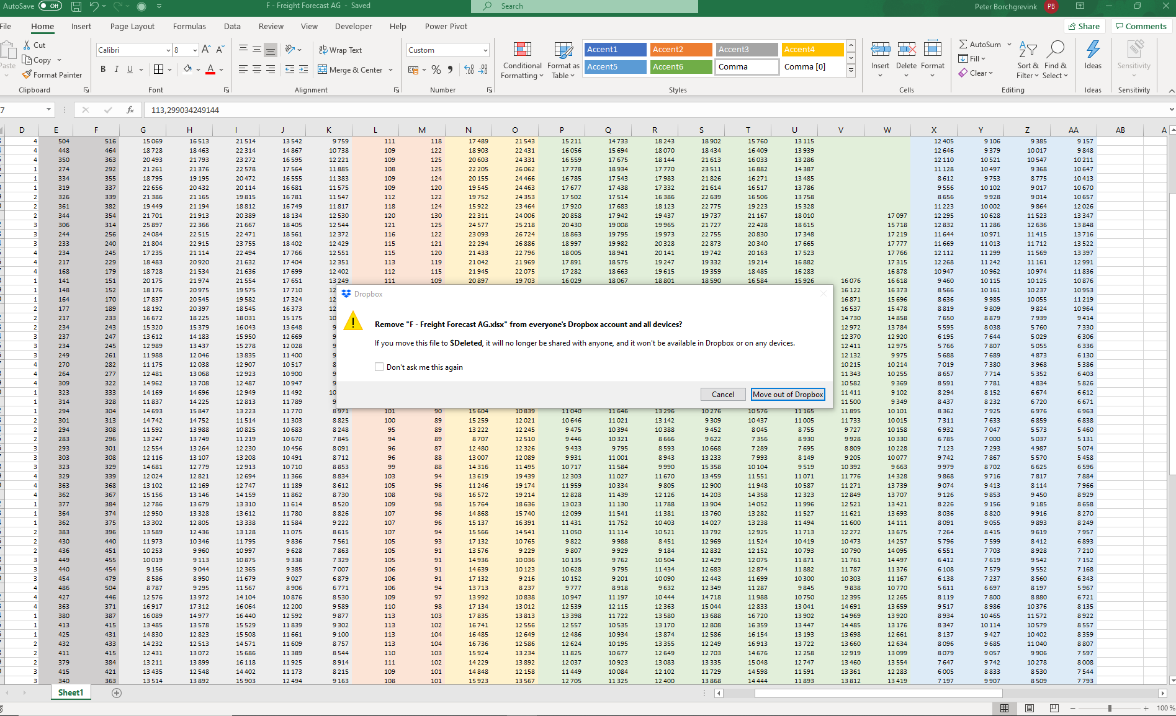
Task: Click the Comments button
Action: coord(1141,26)
